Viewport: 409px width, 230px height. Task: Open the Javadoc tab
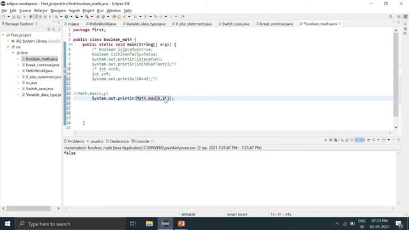point(95,141)
